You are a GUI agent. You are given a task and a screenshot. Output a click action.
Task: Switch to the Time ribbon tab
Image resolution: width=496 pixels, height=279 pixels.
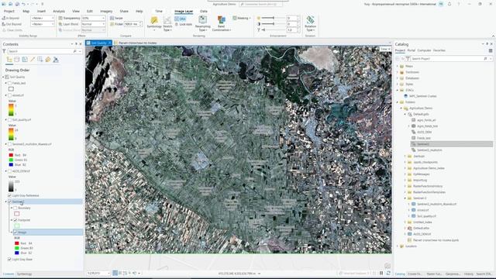[159, 12]
